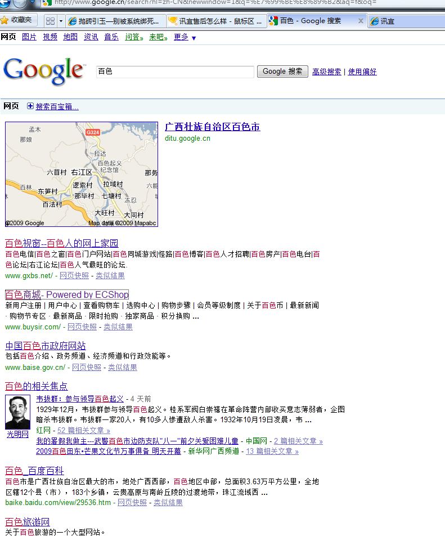
Task: Expand the tab list dropdown arrow
Action: point(61,21)
